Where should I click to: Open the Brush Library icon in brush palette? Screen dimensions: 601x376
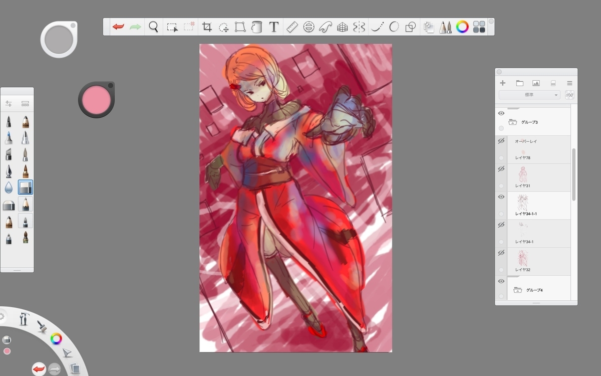25,104
